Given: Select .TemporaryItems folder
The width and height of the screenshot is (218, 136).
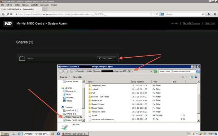Looking at the screenshot, I should click(98, 86).
